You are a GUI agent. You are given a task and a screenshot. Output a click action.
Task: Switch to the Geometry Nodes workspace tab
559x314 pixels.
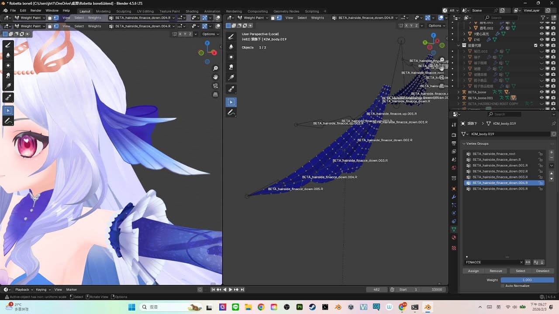286,11
